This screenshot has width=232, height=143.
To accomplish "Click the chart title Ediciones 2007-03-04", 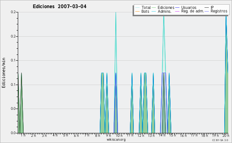I will [60, 6].
